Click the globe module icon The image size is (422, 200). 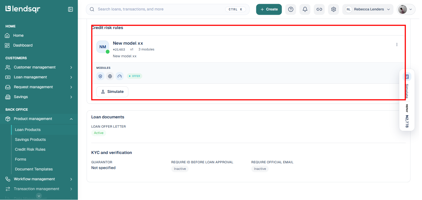(x=110, y=76)
